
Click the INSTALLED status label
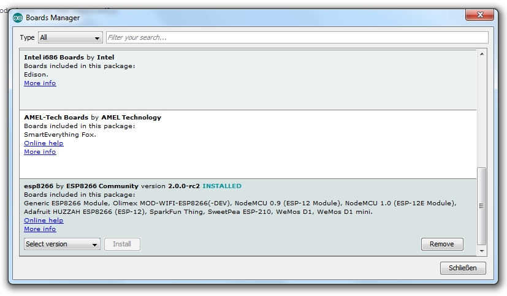222,186
